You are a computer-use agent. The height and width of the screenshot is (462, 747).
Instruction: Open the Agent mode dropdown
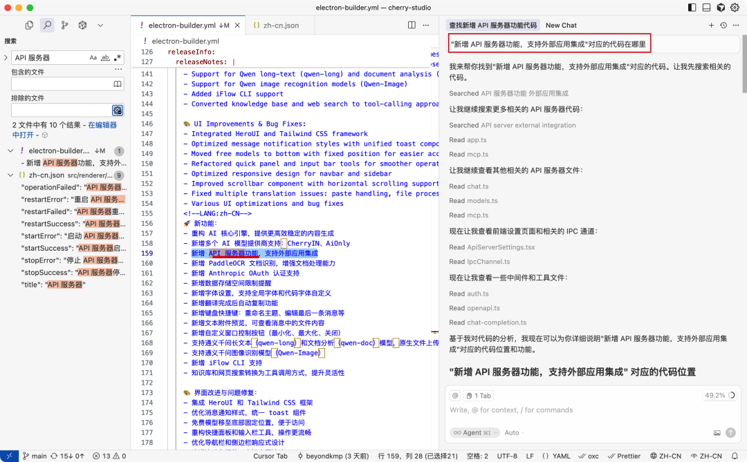tap(474, 432)
